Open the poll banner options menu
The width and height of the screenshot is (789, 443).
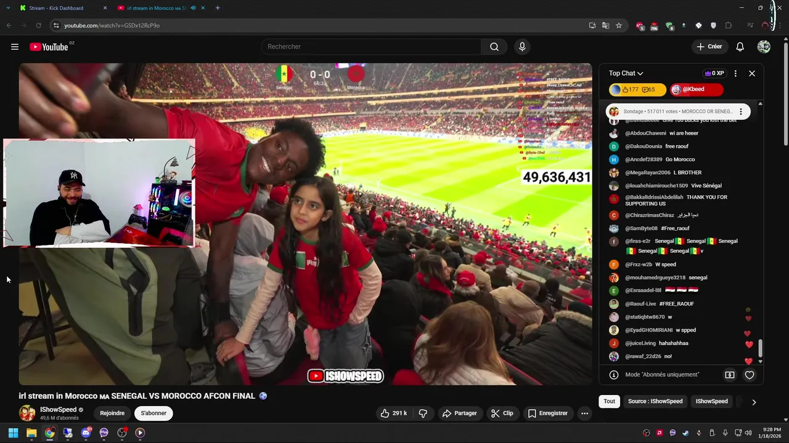click(x=741, y=111)
